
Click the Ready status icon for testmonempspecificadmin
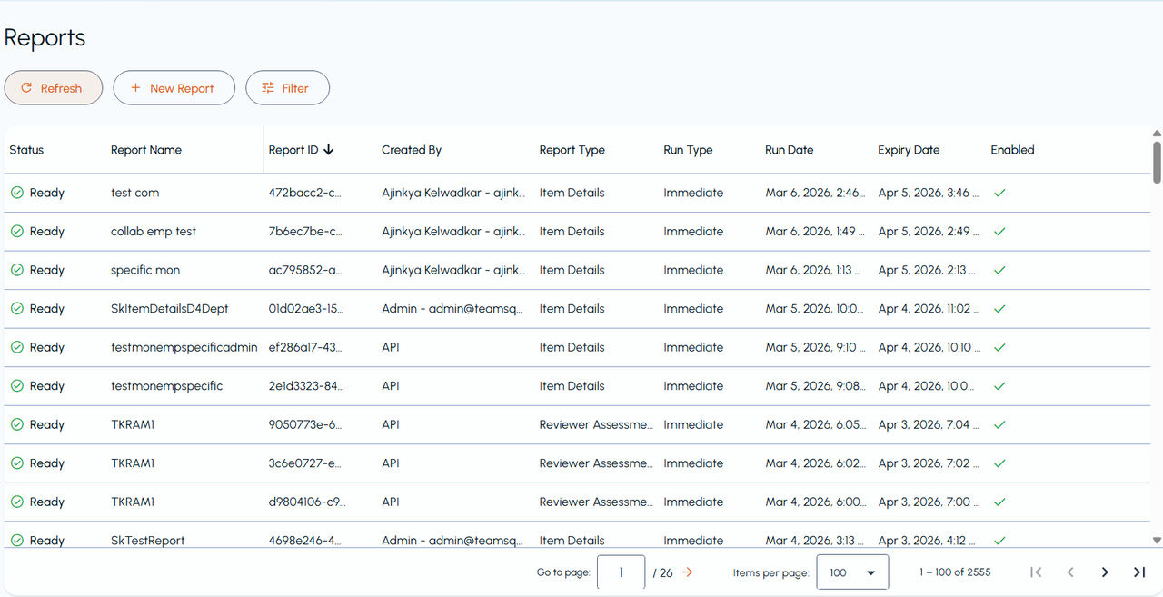[x=17, y=347]
